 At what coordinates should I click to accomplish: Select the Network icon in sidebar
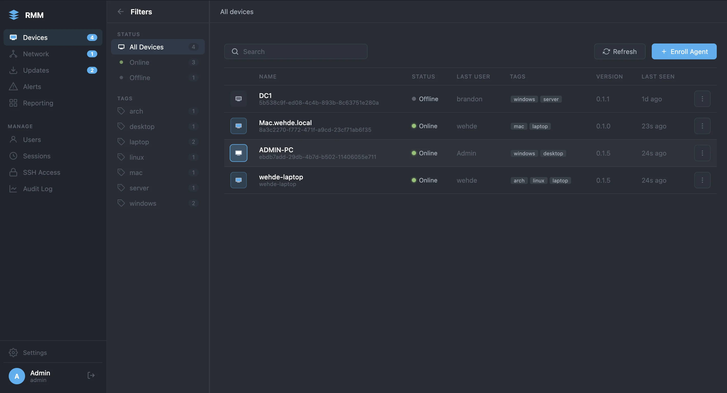click(x=13, y=54)
